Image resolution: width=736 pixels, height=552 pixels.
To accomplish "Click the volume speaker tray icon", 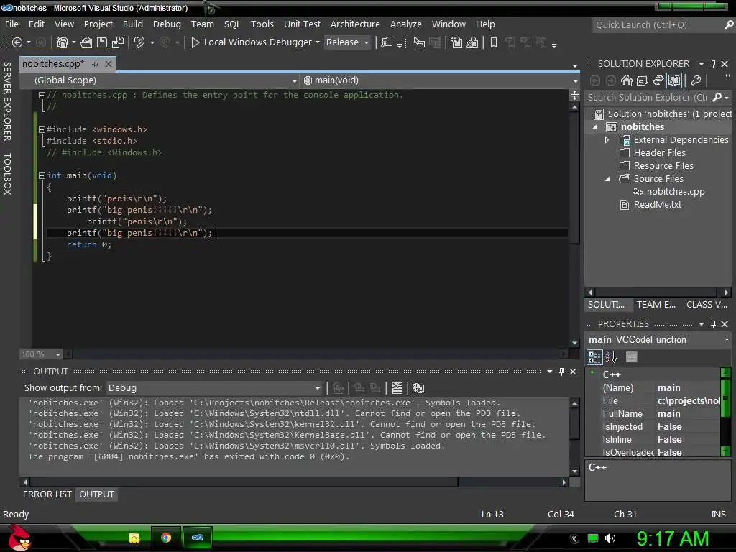I will (x=610, y=538).
